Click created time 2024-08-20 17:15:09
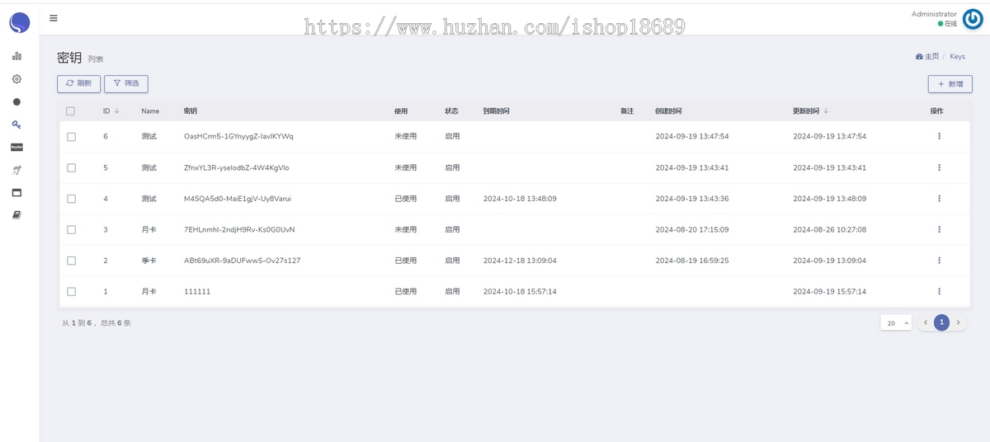The height and width of the screenshot is (442, 990). pos(692,229)
